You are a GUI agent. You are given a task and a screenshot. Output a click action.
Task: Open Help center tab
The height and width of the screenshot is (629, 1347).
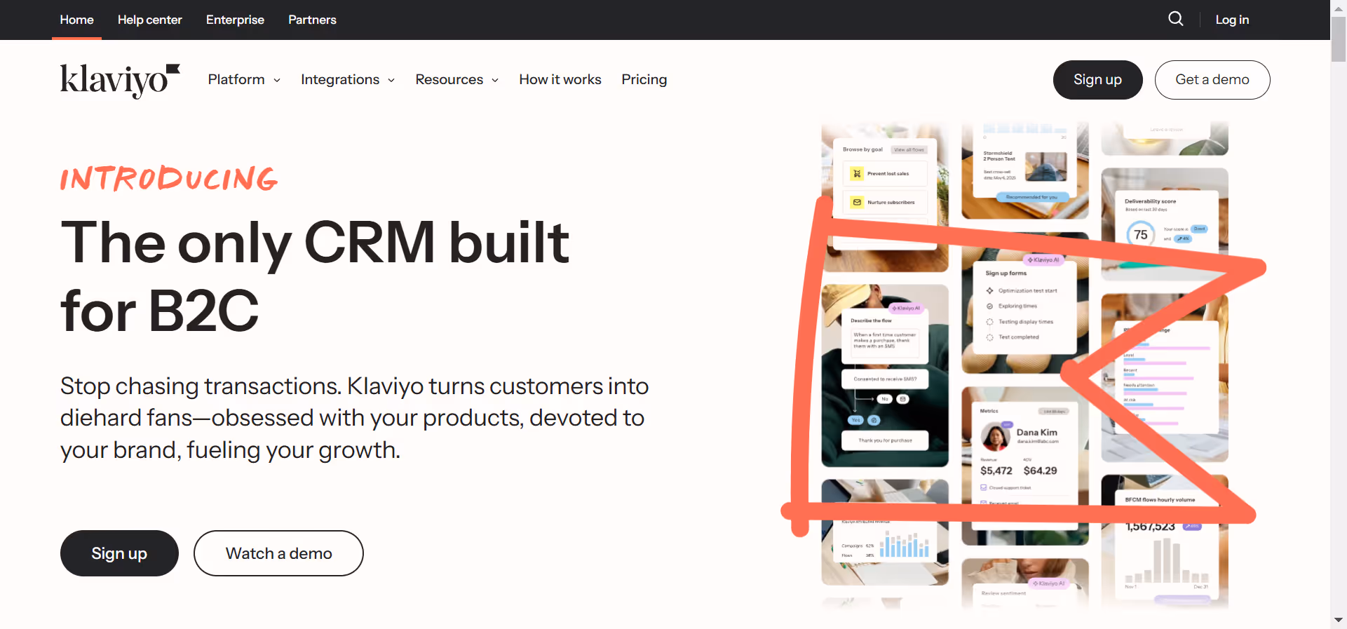tap(149, 20)
